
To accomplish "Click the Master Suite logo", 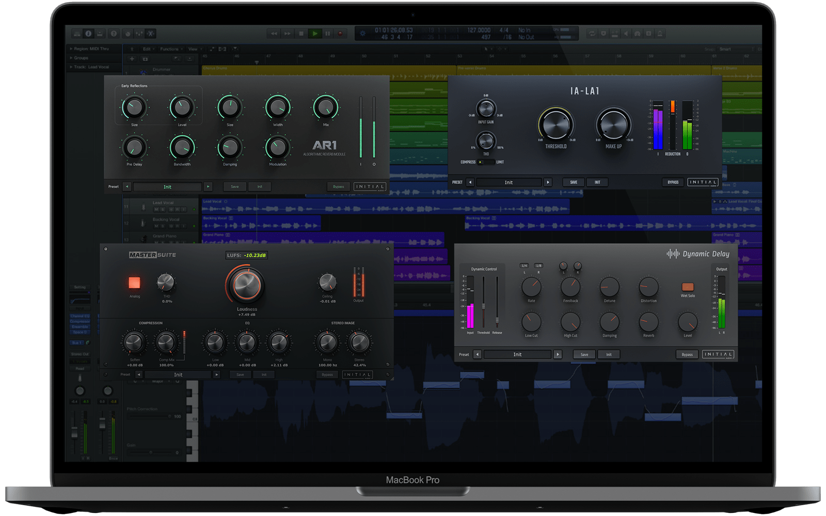I will coord(152,255).
